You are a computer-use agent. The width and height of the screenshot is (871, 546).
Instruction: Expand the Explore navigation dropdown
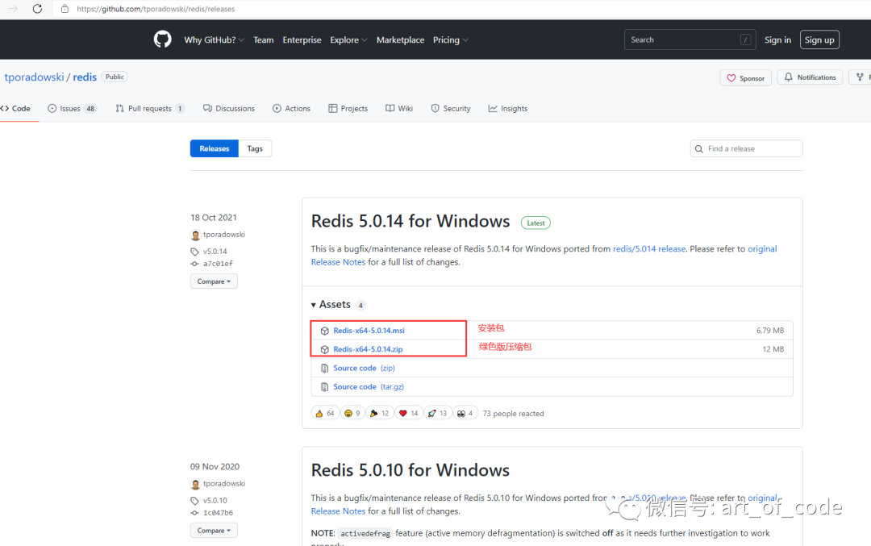[x=348, y=40]
